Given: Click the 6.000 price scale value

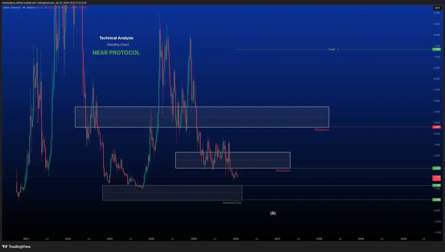Looking at the screenshot, I should [x=436, y=78].
